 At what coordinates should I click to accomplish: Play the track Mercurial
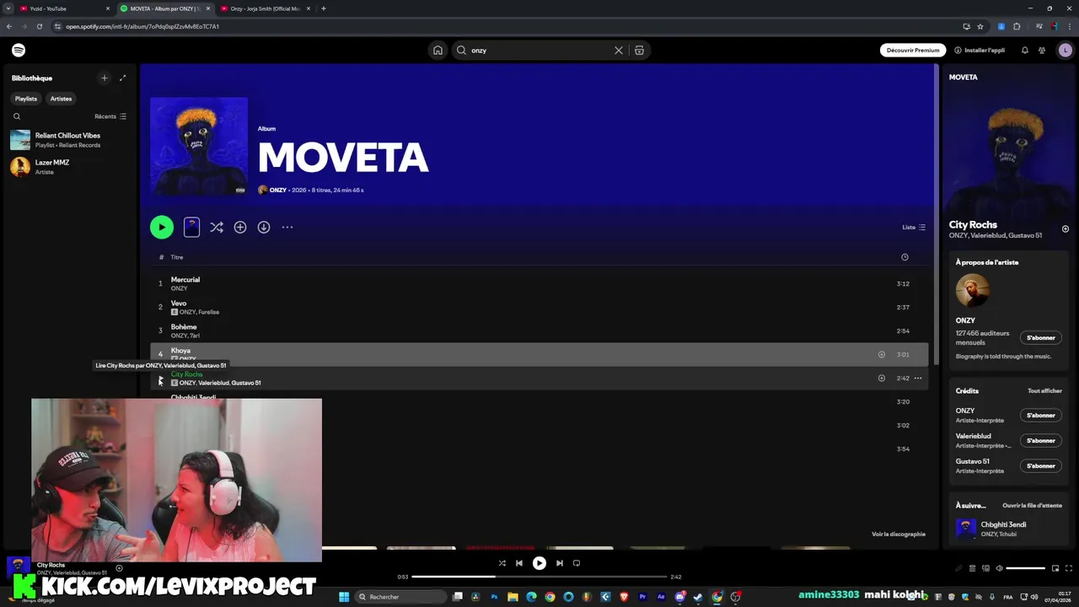[x=539, y=284]
